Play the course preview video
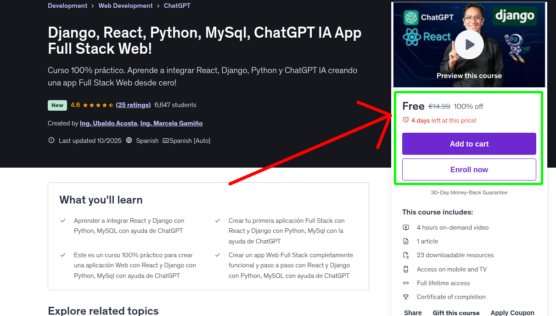 [x=469, y=44]
